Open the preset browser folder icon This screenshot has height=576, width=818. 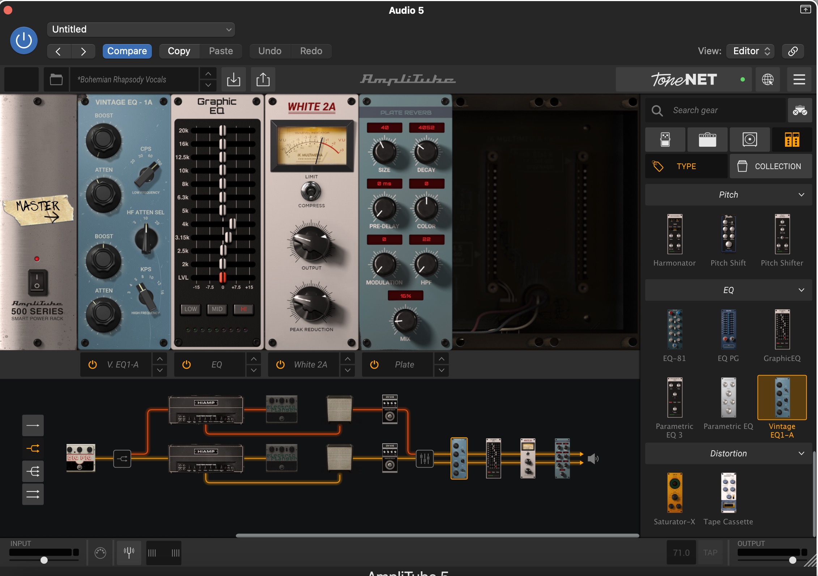pyautogui.click(x=56, y=79)
